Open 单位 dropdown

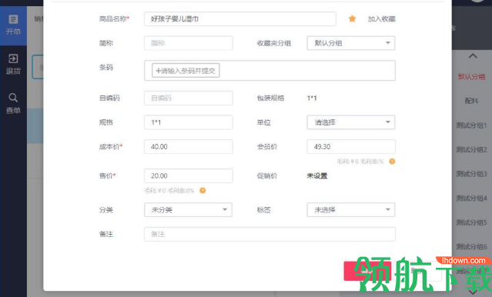coord(351,122)
